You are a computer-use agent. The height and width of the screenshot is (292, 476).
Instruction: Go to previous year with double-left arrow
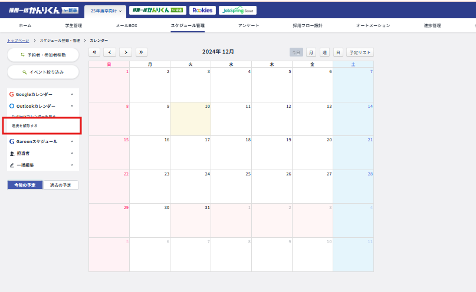point(94,52)
